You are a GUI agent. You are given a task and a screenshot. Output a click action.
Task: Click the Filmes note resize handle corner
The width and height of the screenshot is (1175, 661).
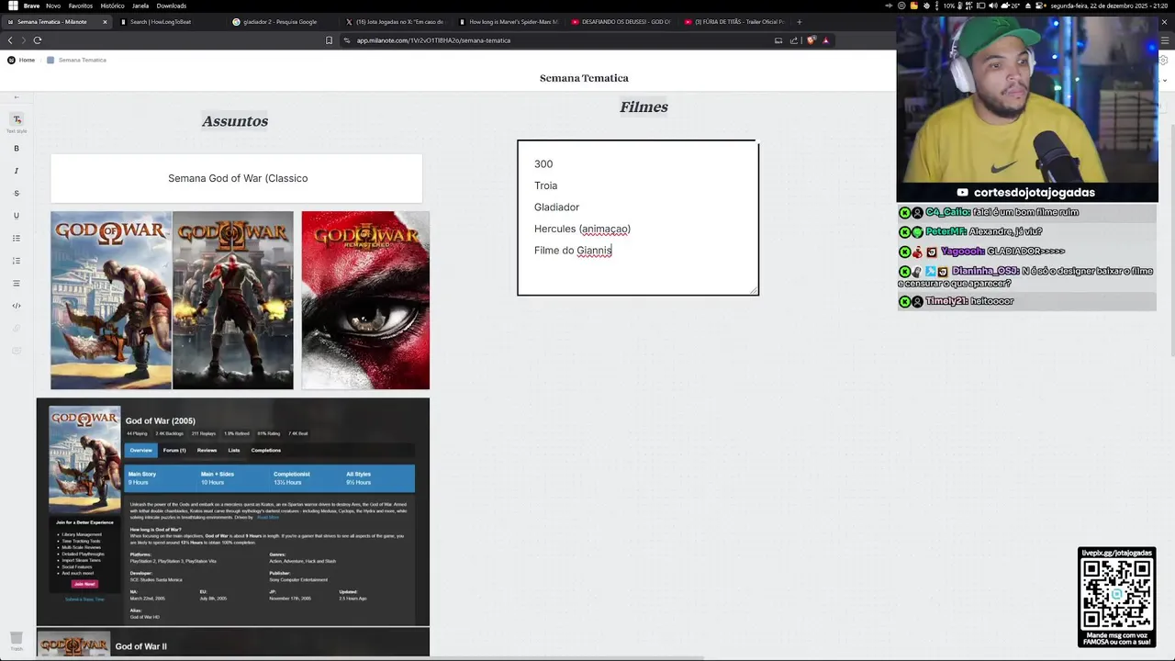pos(755,291)
